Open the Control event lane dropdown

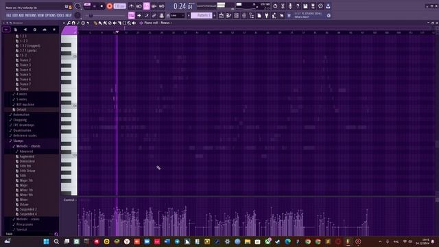click(x=70, y=200)
